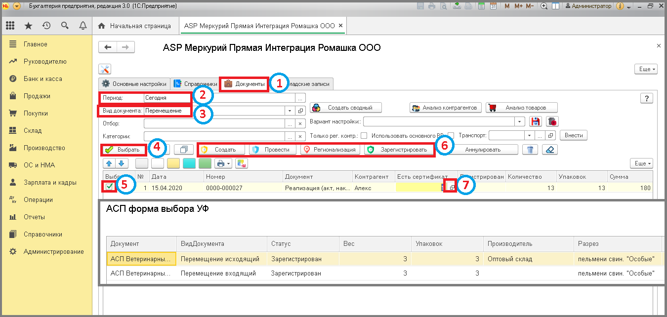Click the green color marker button

coord(205,163)
